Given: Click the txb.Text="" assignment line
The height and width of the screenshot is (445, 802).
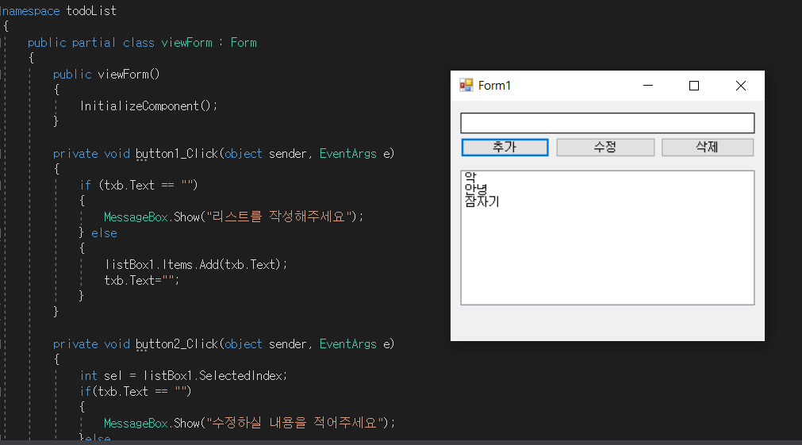Looking at the screenshot, I should click(x=142, y=280).
